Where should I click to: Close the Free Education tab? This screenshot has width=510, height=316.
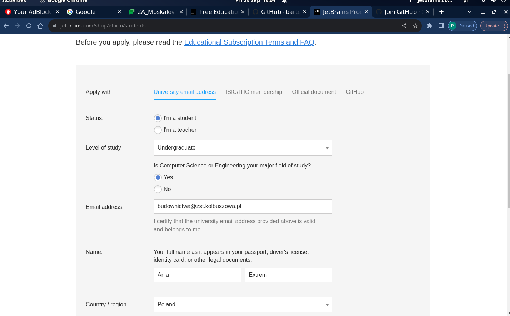point(243,12)
